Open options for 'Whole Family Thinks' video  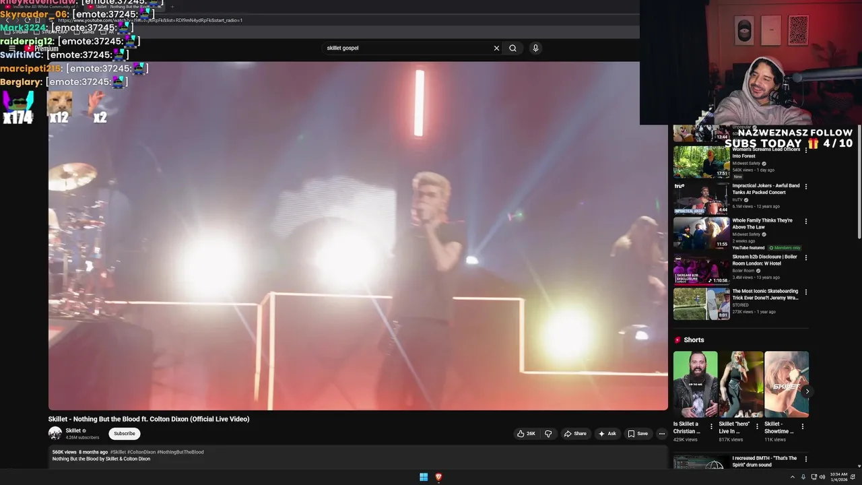pos(805,221)
